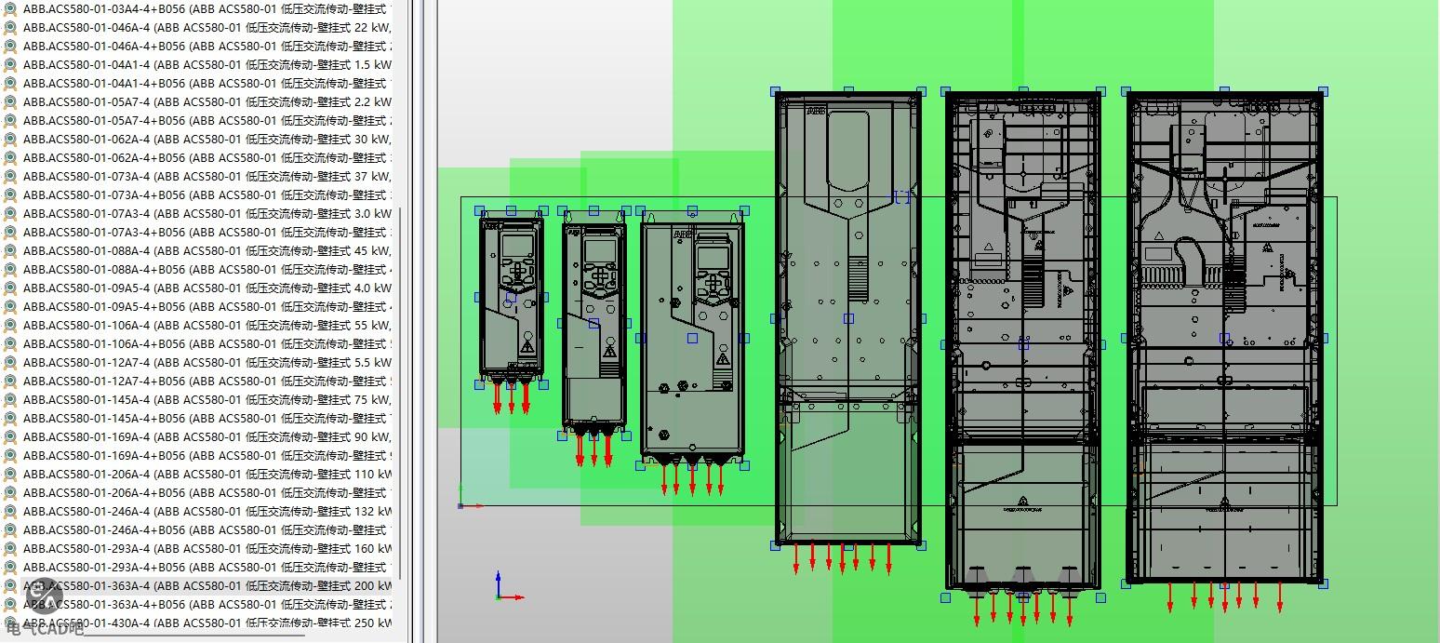The image size is (1440, 643).
Task: Click the part icon beside ABB.ACS580-01-046A-4 22 kW
Action: [x=10, y=28]
